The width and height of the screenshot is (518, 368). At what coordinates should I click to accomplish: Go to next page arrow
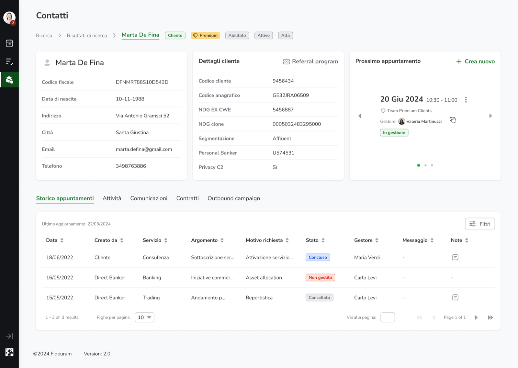(476, 318)
